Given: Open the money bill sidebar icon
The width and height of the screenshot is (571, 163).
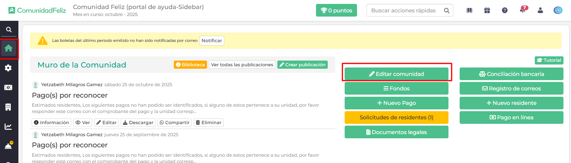Looking at the screenshot, I should (8, 87).
